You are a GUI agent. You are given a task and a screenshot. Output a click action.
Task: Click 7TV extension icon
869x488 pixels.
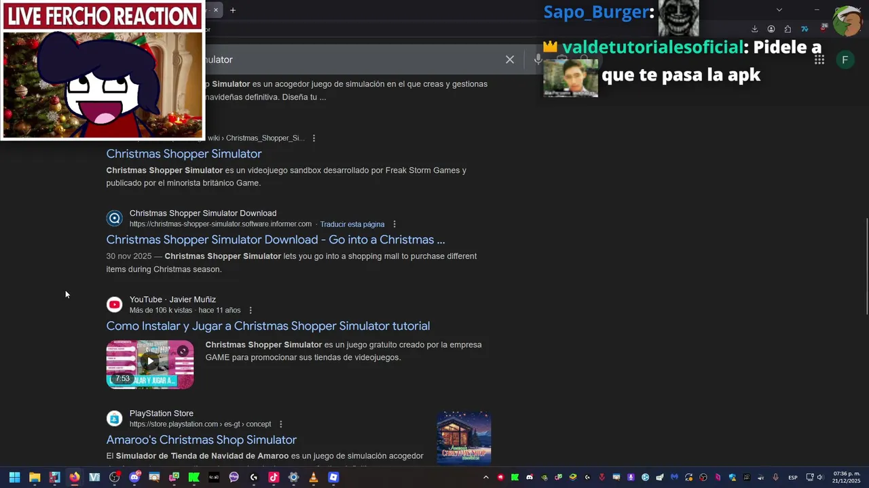coord(805,29)
